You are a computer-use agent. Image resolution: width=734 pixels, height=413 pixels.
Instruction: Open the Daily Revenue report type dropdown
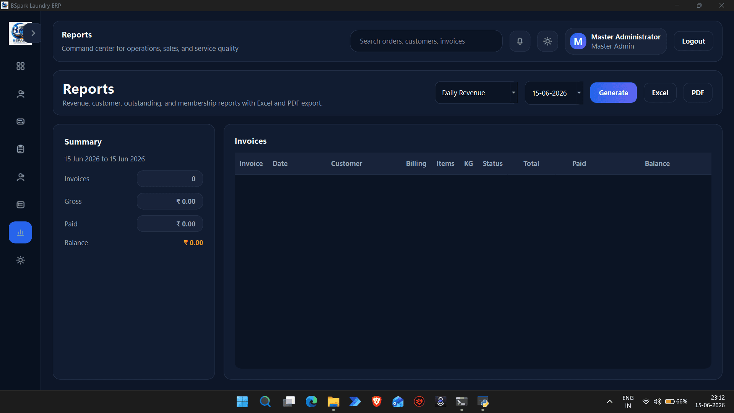(x=476, y=93)
